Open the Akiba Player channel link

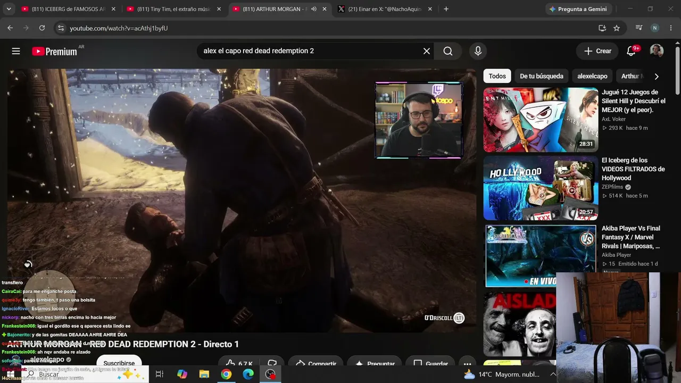click(616, 255)
